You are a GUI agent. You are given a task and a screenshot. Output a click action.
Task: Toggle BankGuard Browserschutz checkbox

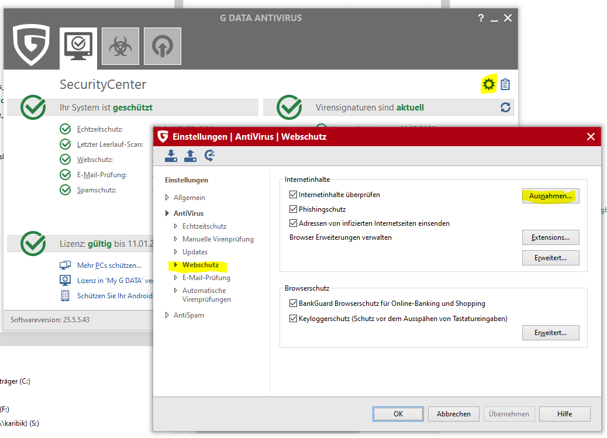[x=293, y=304]
